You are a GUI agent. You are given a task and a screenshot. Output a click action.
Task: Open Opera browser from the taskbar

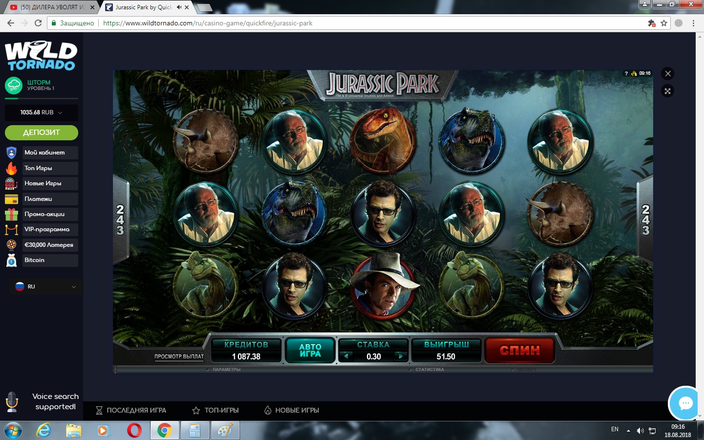point(134,431)
